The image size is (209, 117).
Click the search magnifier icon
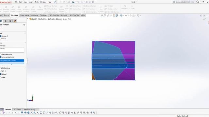[x=198, y=2]
